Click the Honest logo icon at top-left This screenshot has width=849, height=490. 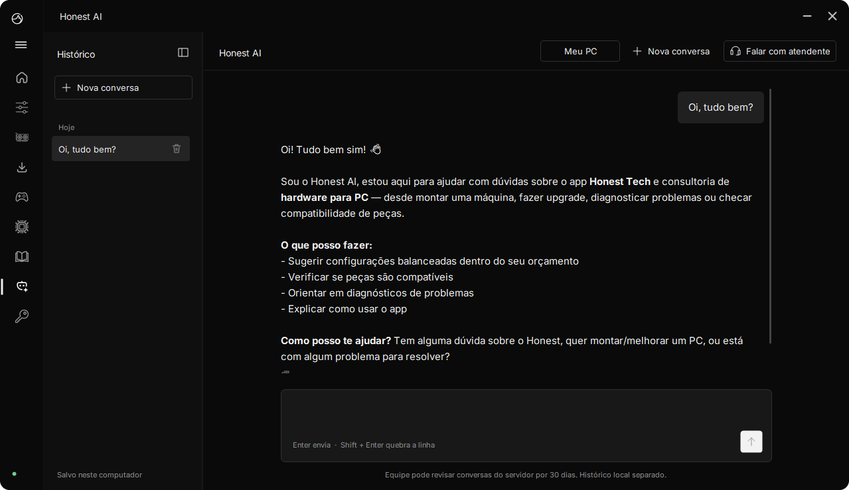click(x=17, y=19)
